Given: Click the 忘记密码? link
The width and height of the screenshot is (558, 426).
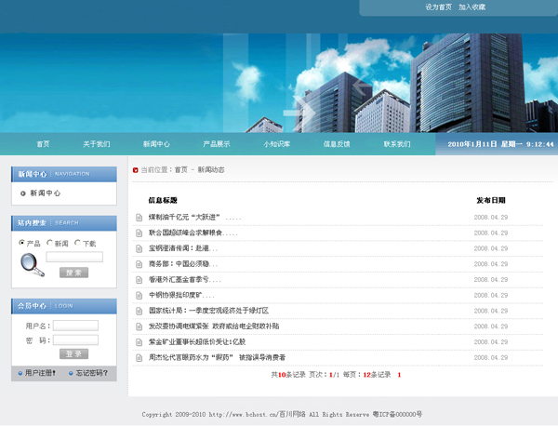Looking at the screenshot, I should click(x=92, y=373).
